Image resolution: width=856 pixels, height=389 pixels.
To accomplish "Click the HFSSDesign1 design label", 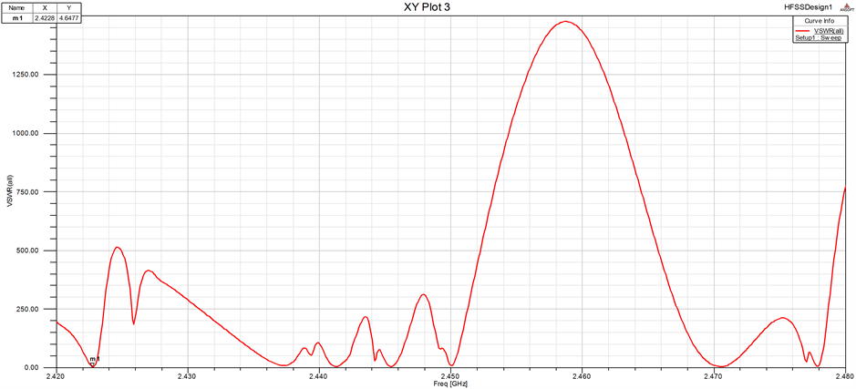I will coord(803,7).
